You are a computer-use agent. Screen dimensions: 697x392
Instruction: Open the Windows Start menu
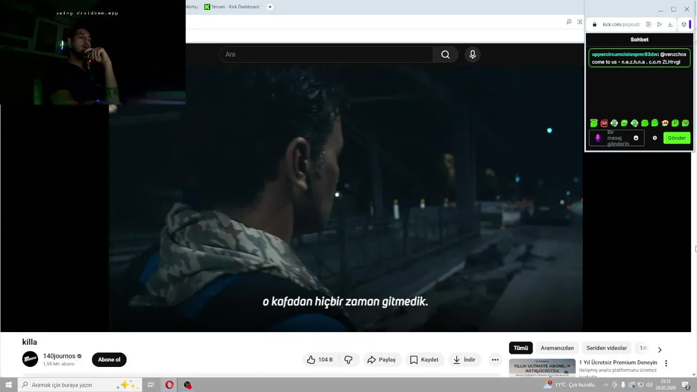9,385
